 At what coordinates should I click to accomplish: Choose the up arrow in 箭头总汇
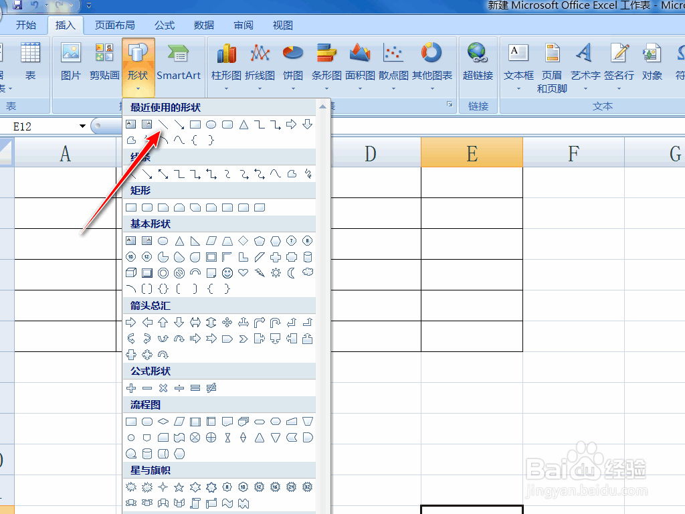(163, 323)
